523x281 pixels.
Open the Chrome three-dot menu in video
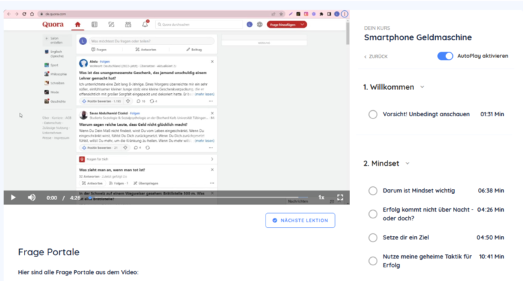345,14
